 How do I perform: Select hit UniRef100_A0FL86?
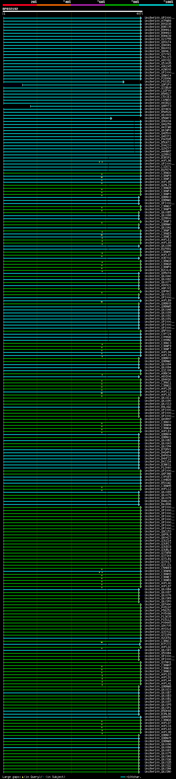(x=158, y=161)
